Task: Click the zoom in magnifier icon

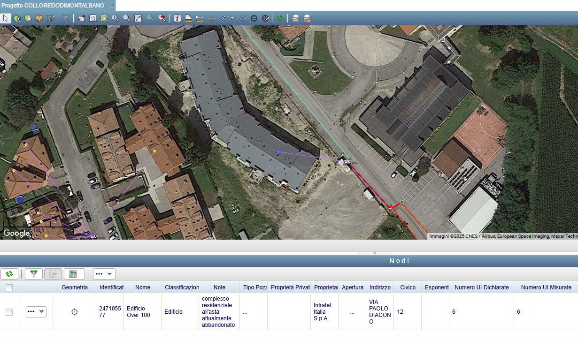Action: pyautogui.click(x=115, y=18)
